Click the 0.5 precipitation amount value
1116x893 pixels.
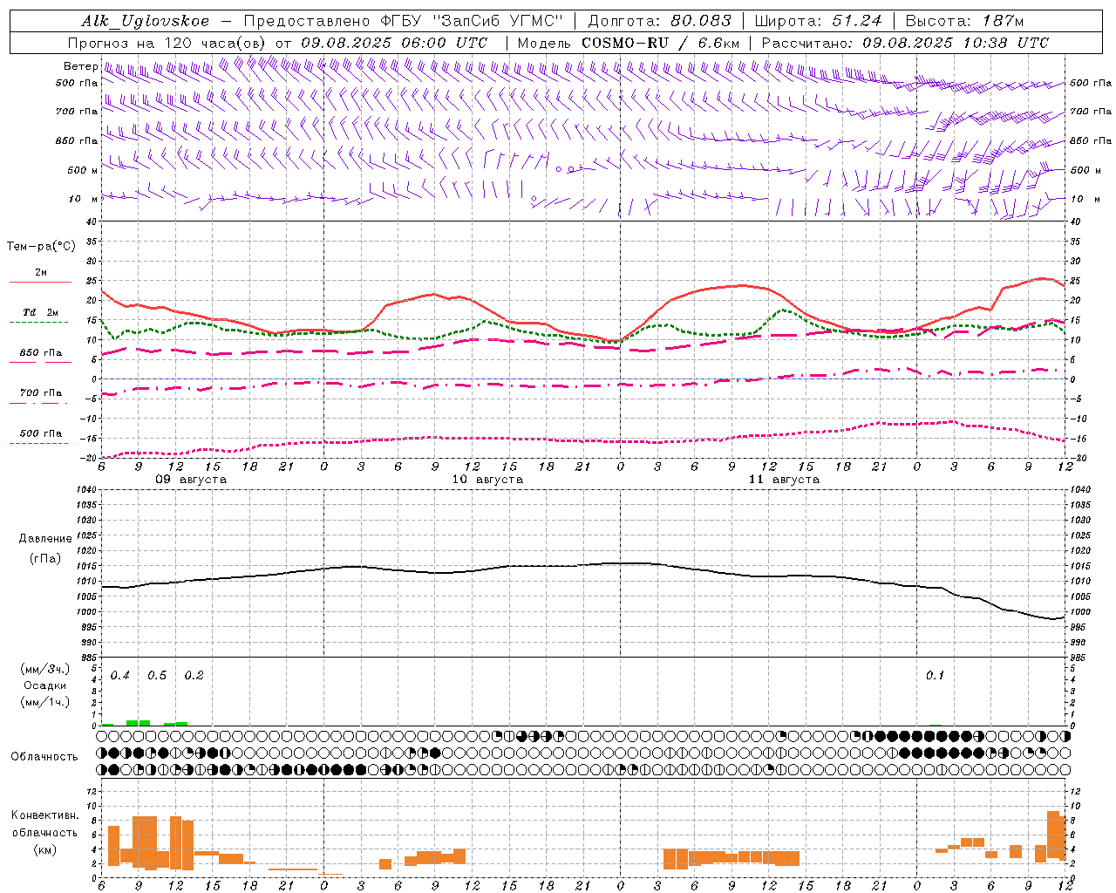coord(157,676)
